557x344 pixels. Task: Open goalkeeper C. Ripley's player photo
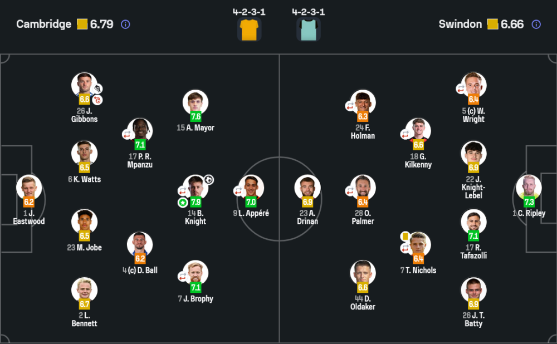[x=528, y=187]
